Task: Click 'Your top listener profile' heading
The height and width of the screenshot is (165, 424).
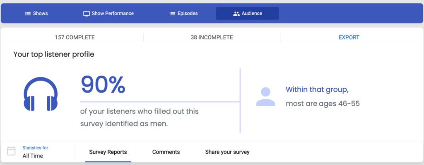Action: pos(54,54)
